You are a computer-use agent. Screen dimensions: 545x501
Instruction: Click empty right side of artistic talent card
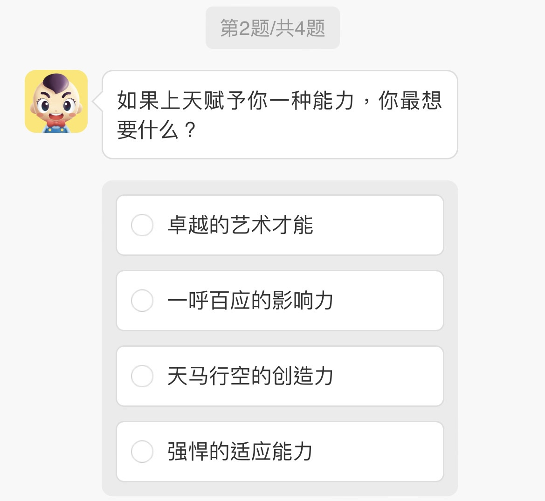pos(387,225)
